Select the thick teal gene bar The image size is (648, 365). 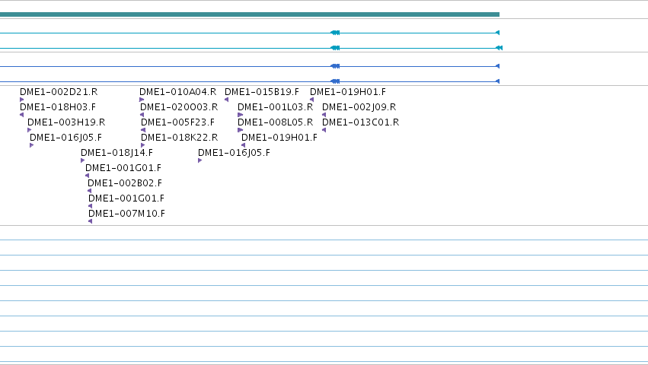[250, 14]
